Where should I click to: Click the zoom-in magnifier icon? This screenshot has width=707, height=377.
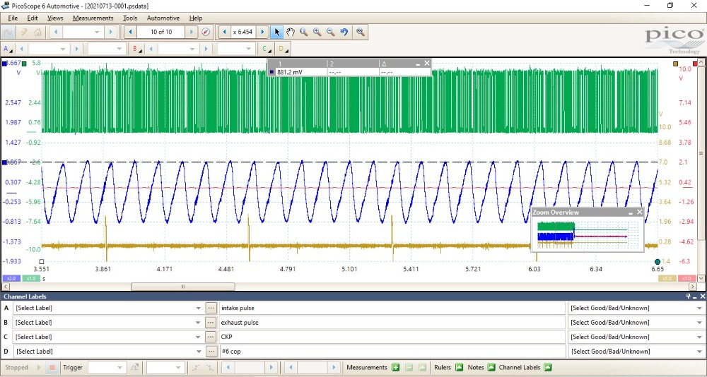coord(317,32)
